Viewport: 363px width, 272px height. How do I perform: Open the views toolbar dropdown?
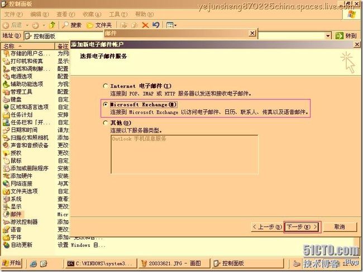[171, 25]
